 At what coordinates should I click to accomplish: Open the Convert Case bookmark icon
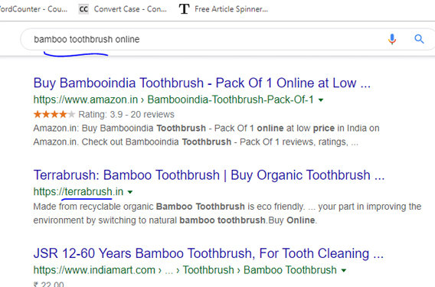point(83,9)
